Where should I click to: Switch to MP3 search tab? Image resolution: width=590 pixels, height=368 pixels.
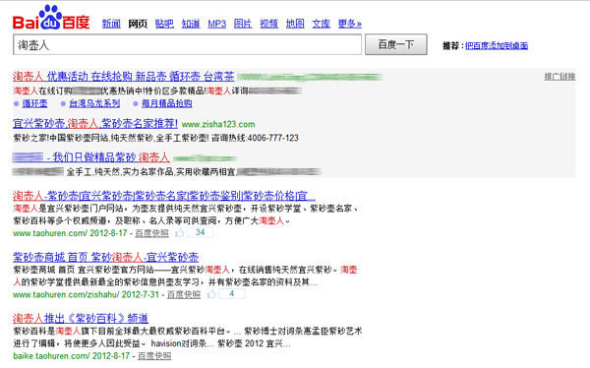[217, 24]
